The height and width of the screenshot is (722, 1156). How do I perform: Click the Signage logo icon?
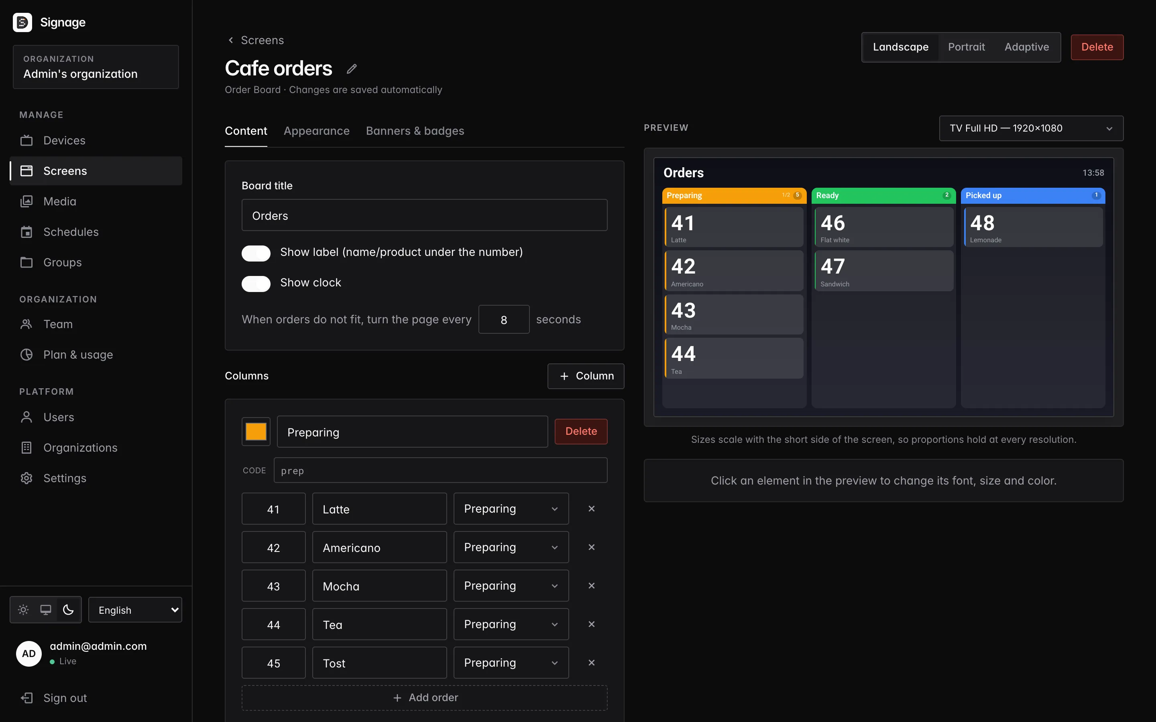coord(22,22)
